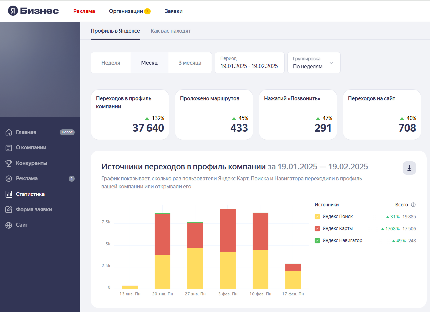The width and height of the screenshot is (430, 312).
Task: Click the green up arrow beside 47%
Action: (318, 118)
